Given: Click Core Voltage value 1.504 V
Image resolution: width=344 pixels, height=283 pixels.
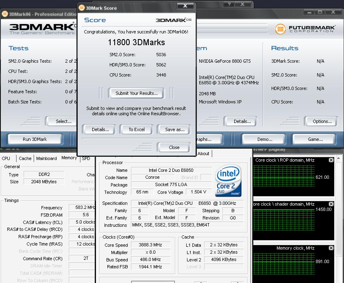Looking at the screenshot, I should [x=198, y=192].
